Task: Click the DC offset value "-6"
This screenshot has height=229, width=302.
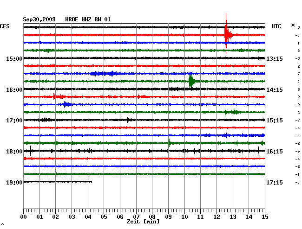Action: [297, 151]
